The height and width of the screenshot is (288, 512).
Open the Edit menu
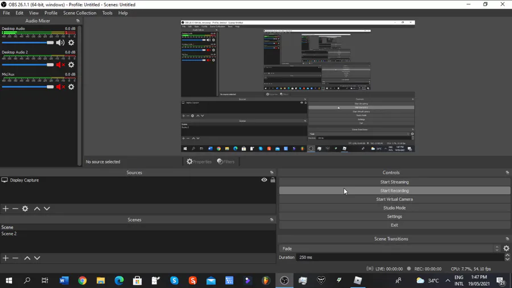(x=19, y=13)
